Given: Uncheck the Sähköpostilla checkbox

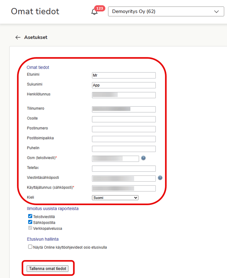Looking at the screenshot, I should (x=30, y=222).
